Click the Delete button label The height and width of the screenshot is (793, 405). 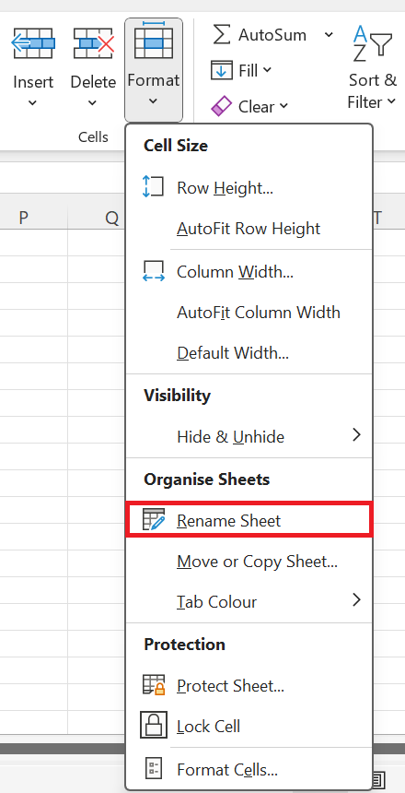[93, 81]
